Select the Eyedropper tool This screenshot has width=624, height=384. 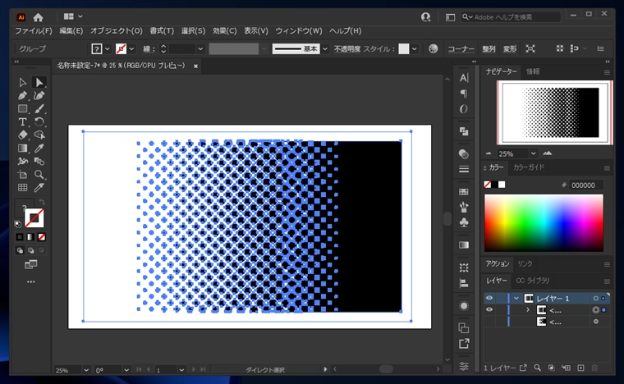click(39, 149)
